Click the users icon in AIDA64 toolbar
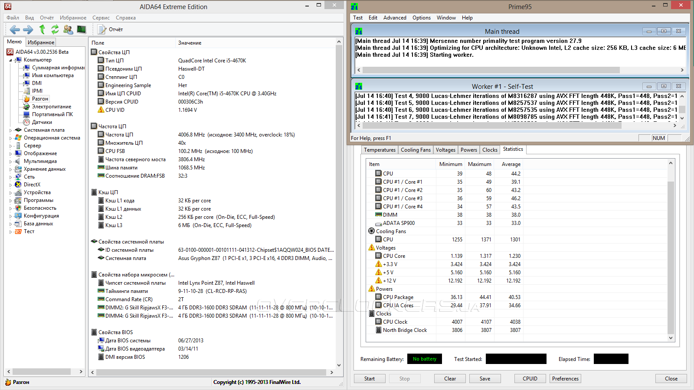The width and height of the screenshot is (694, 390). click(68, 29)
